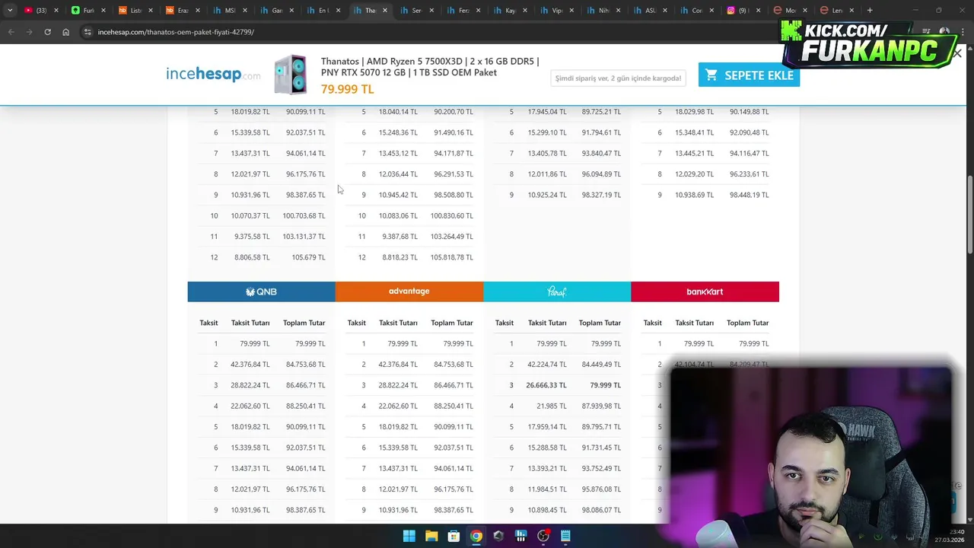Click the QNB bank header
Image resolution: width=974 pixels, height=548 pixels.
[261, 292]
